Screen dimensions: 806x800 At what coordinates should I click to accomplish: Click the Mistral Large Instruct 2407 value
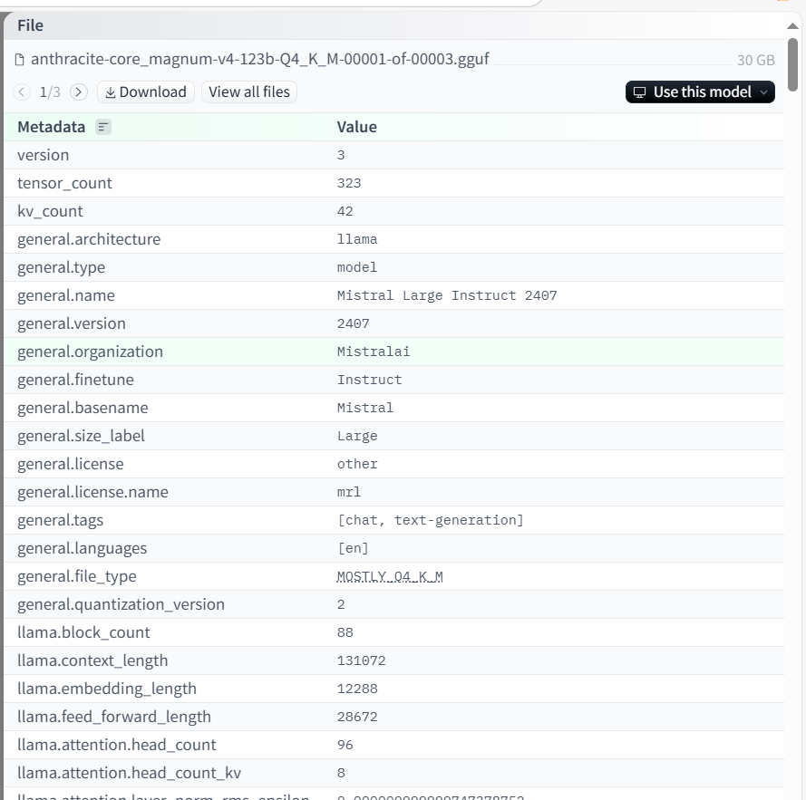447,296
